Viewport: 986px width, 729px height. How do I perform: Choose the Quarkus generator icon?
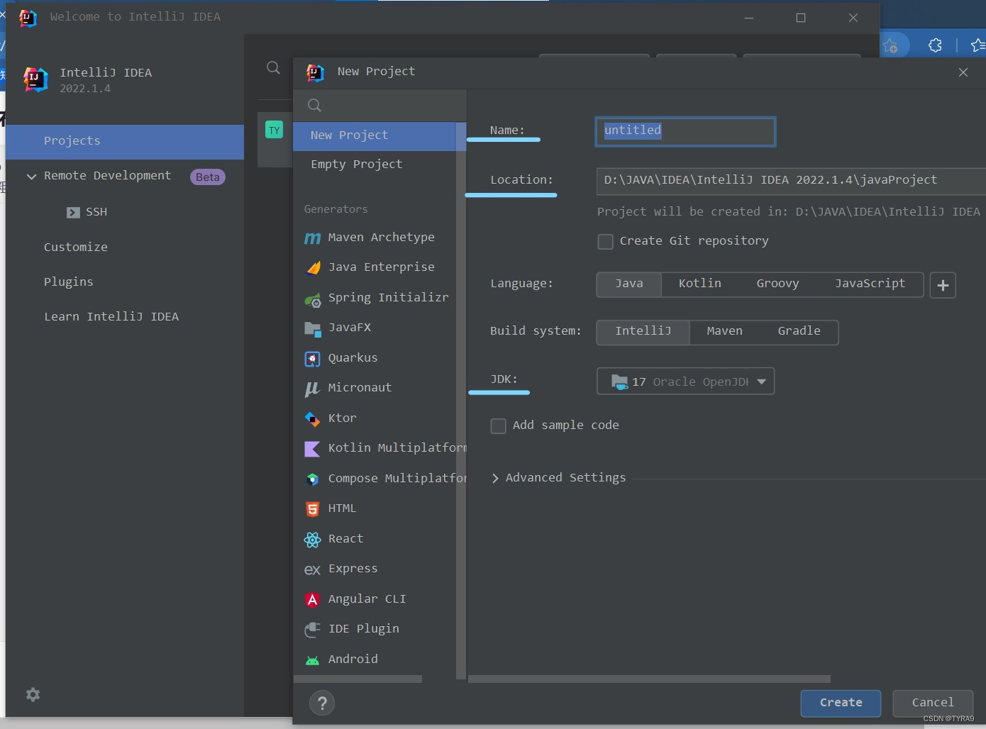pos(313,359)
